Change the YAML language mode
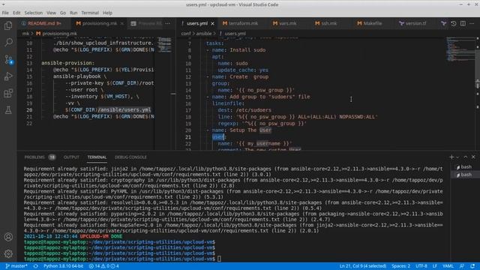This screenshot has width=480, height=270. click(448, 266)
